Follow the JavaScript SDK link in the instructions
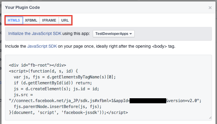 click(42, 46)
